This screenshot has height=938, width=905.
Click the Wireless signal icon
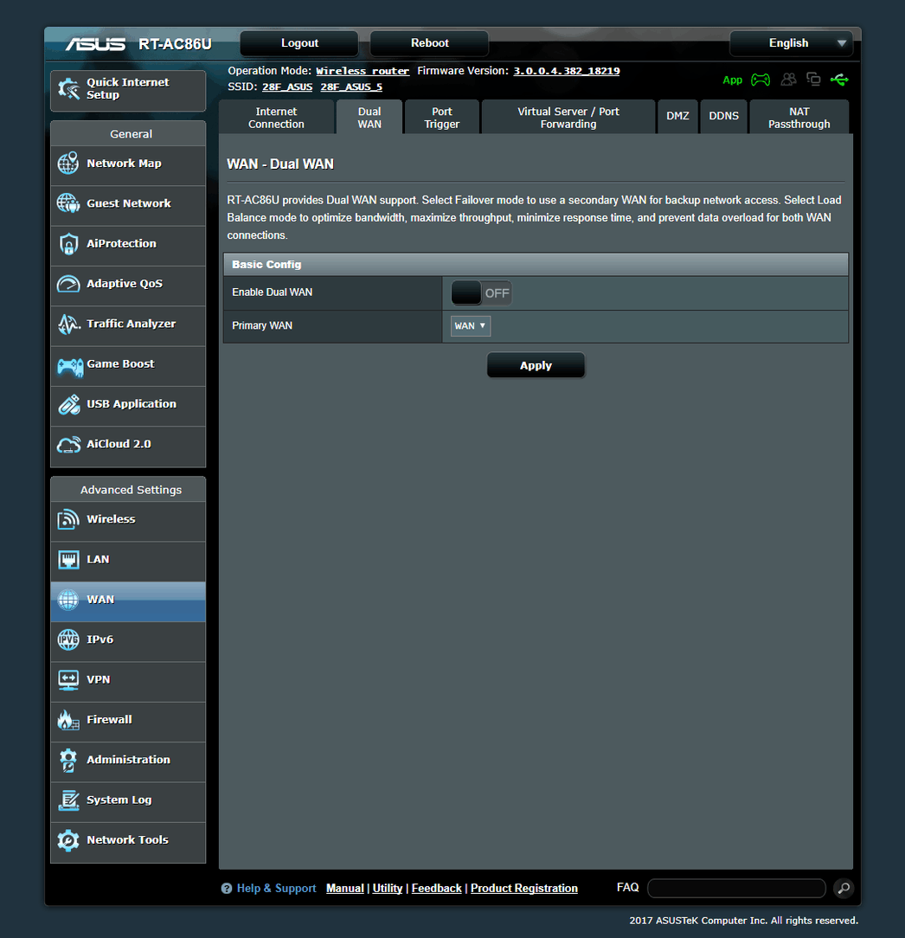[68, 519]
